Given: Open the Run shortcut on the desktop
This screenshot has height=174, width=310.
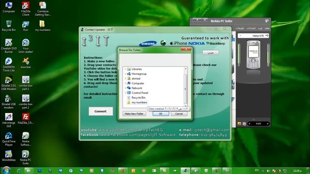Looking at the screenshot, I should click(26, 26).
